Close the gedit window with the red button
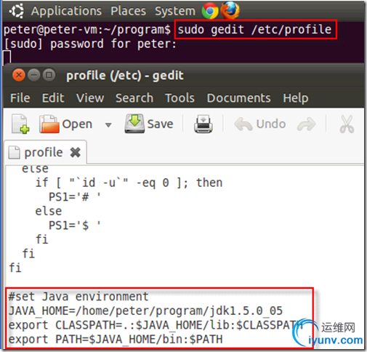 point(19,75)
